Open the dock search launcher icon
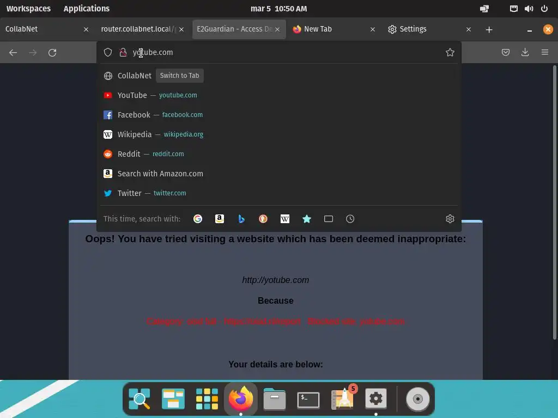The image size is (558, 418). pyautogui.click(x=139, y=399)
